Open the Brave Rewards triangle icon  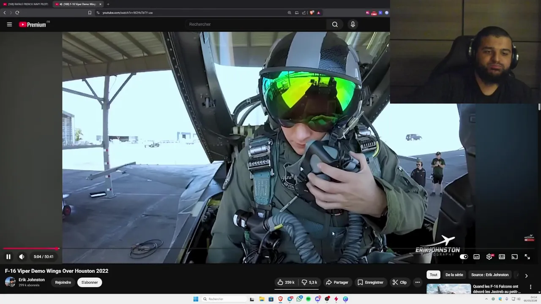point(319,13)
